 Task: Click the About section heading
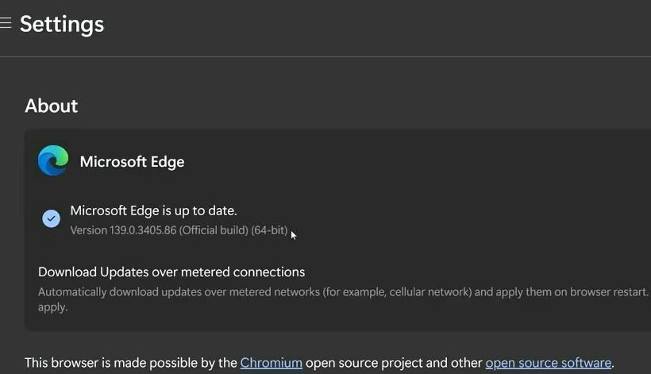pos(51,106)
